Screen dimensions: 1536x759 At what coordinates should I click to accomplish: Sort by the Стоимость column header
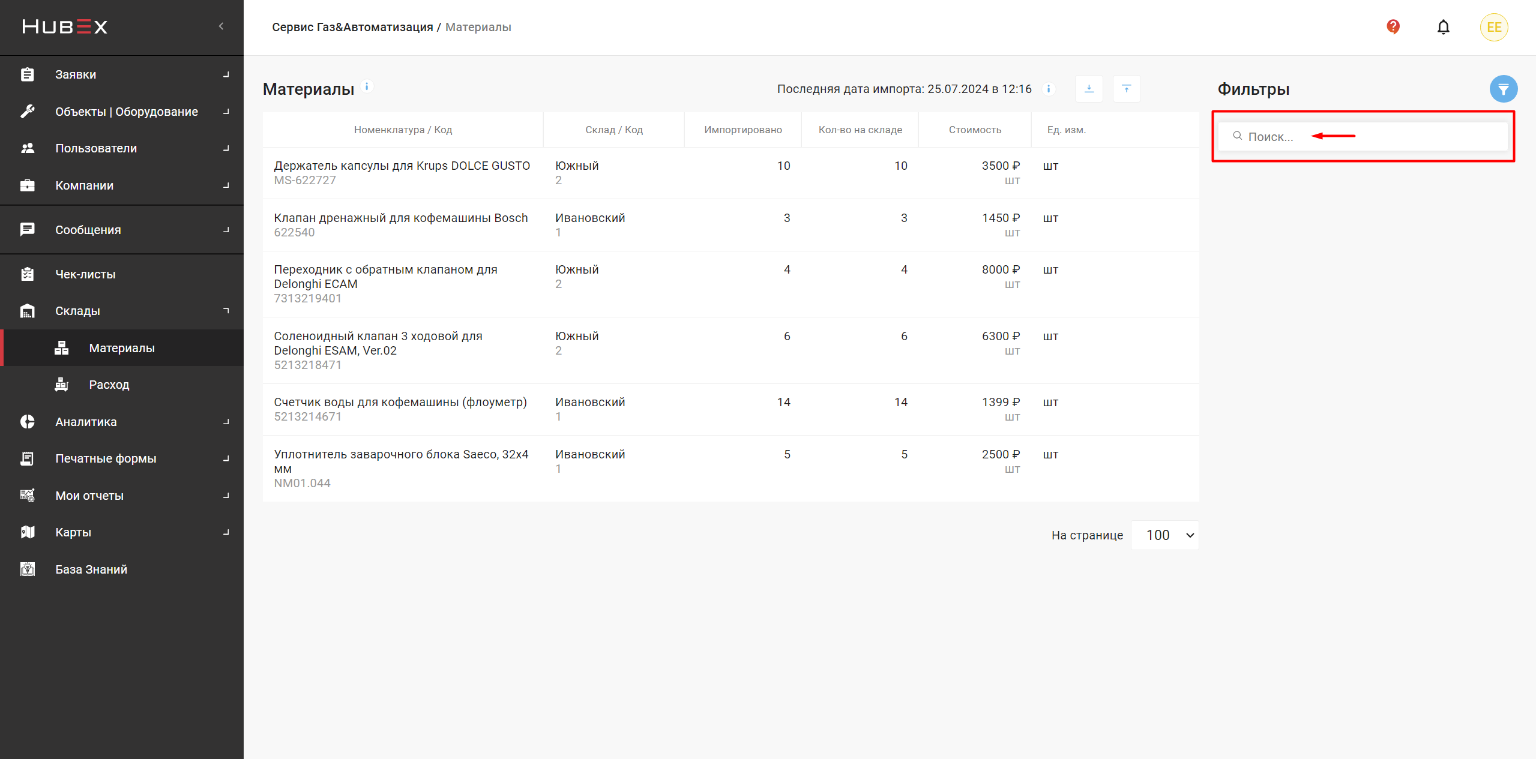tap(975, 130)
